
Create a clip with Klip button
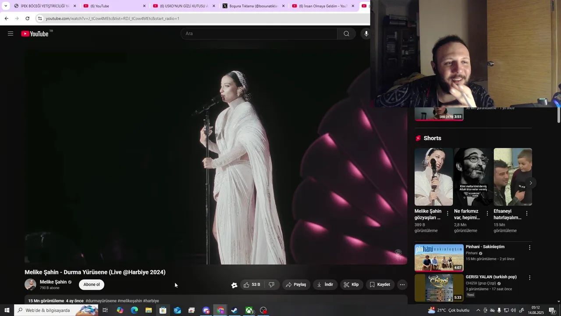coord(351,285)
